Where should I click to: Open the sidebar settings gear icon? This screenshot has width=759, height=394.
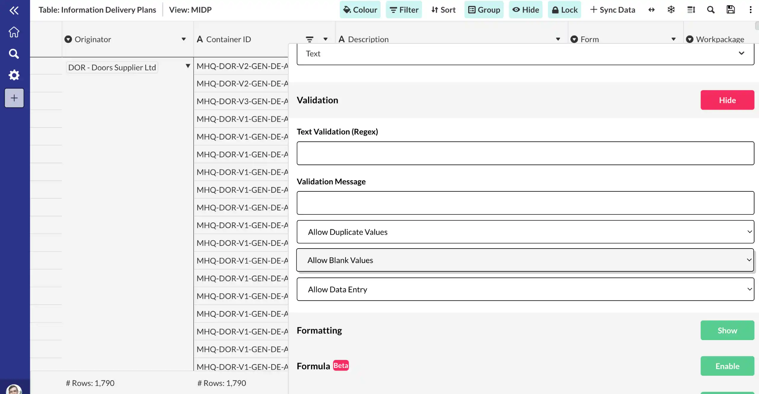[14, 75]
